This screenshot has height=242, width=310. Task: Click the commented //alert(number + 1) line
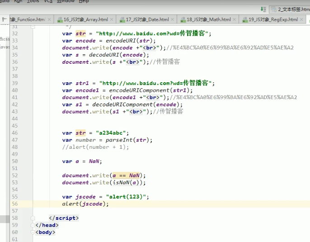tap(95, 147)
